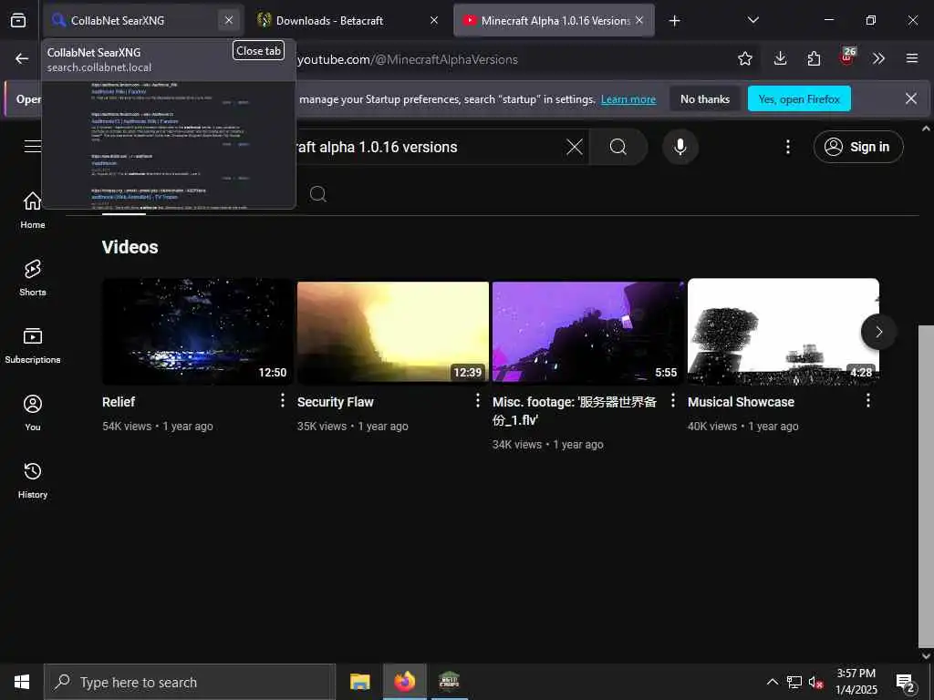Open action menu for Security Flaw video
This screenshot has height=700, width=934.
pyautogui.click(x=478, y=401)
